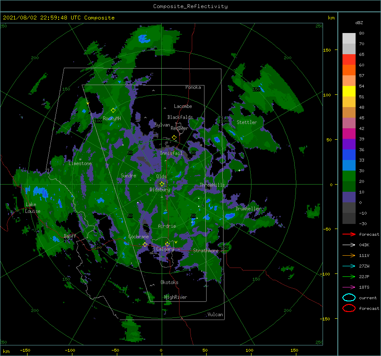
Task: Click the Ponoka city label
Action: 193,87
